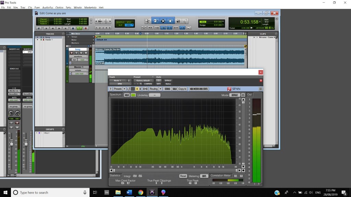
Task: Open the waveform track view dropdown
Action: (79, 56)
